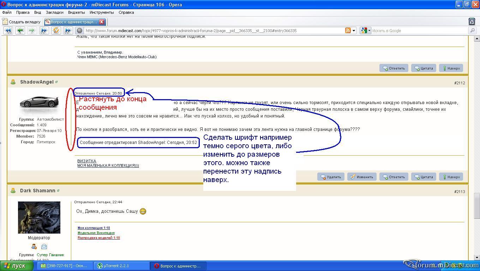480x271 pixels.
Task: Click the smiley emoticon in Dark Shamann's post
Action: (x=143, y=211)
